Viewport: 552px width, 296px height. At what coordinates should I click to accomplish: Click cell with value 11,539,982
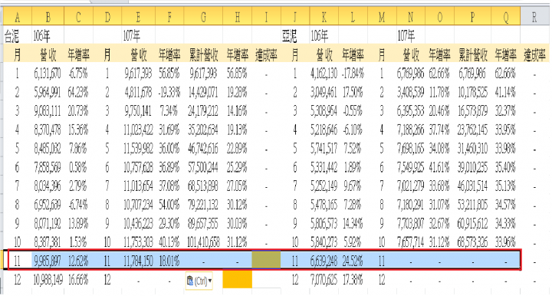[x=138, y=149]
